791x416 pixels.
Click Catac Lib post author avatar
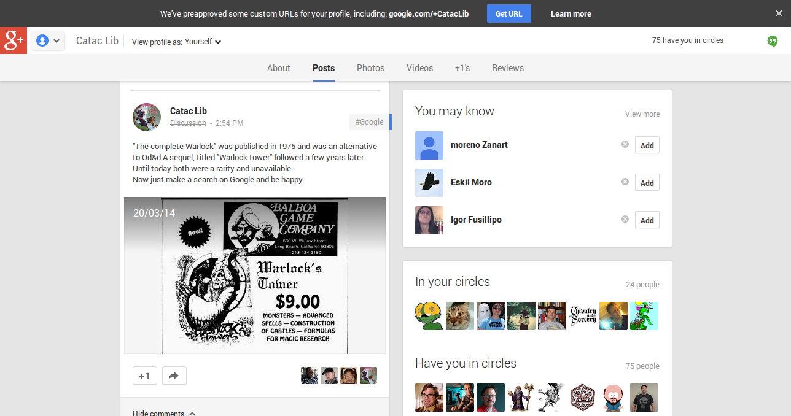tap(147, 117)
